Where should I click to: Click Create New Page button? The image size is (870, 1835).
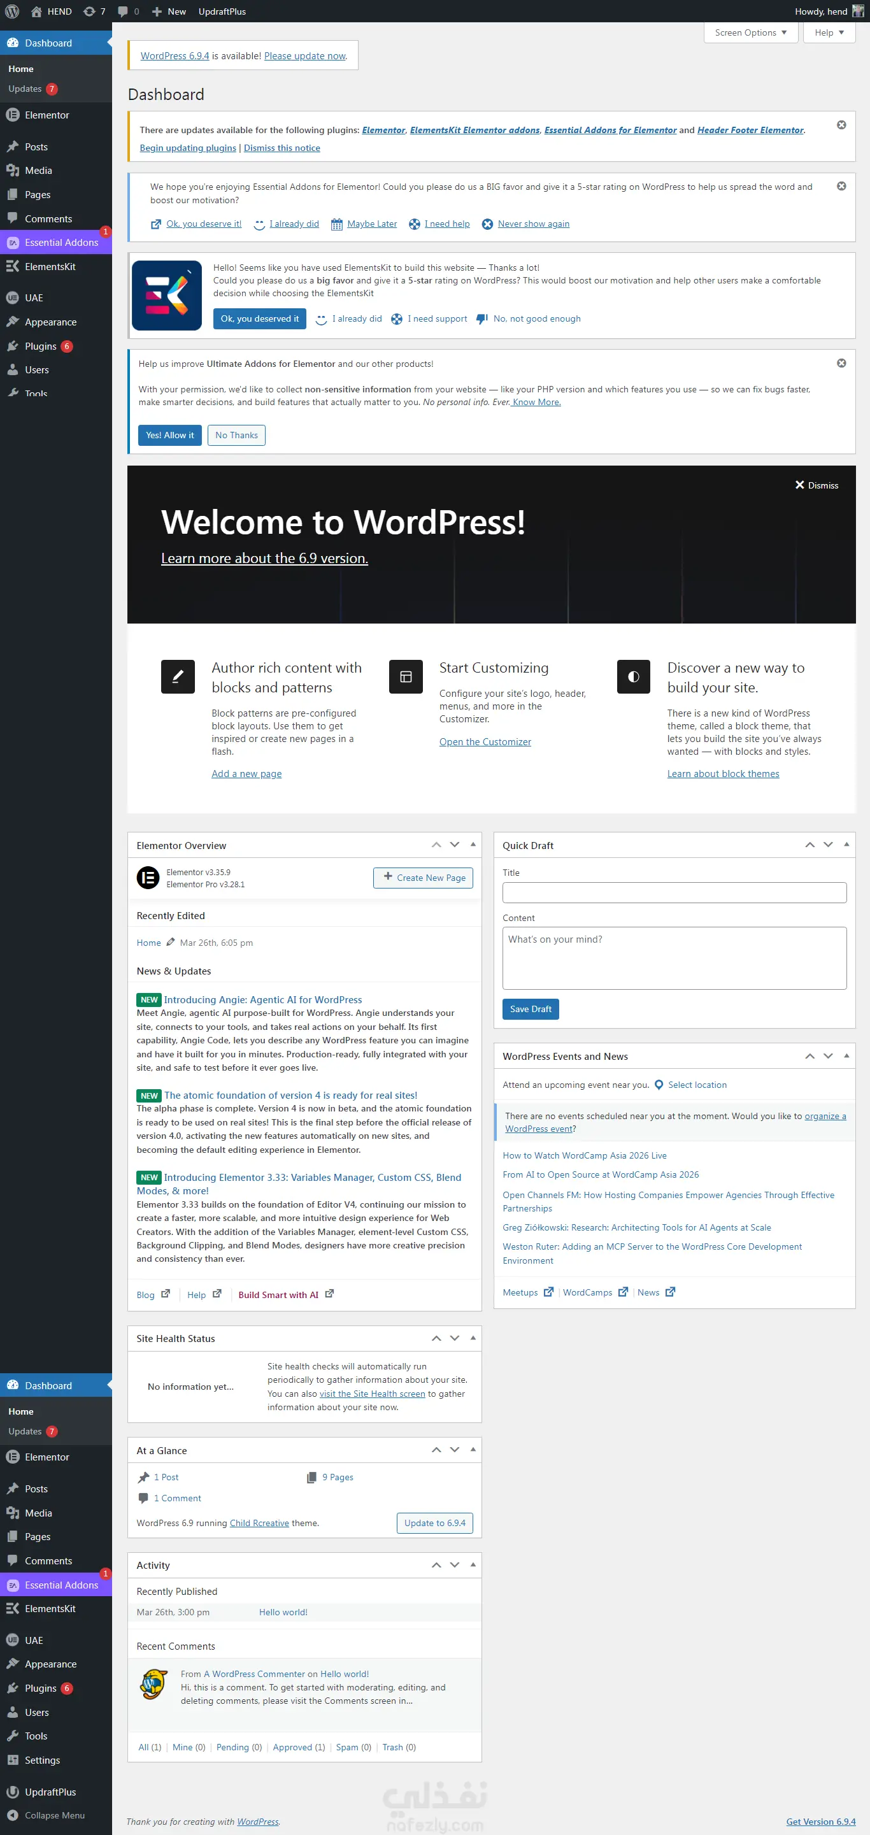point(424,878)
